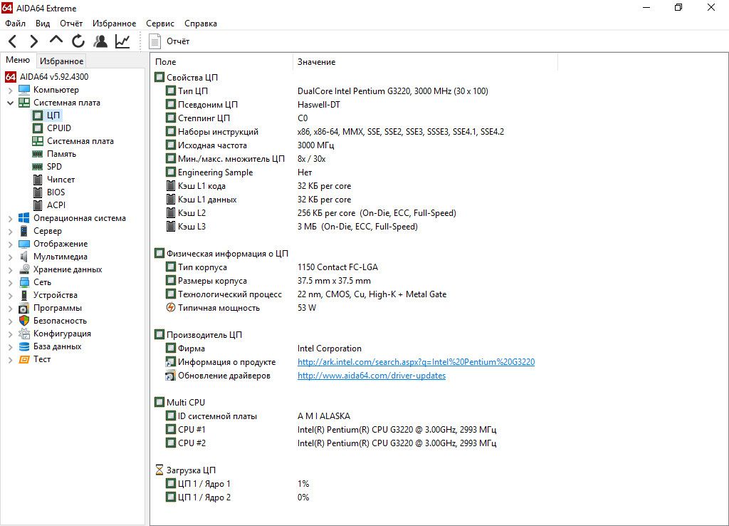Click the shield icon beside Безопасность

pos(23,321)
